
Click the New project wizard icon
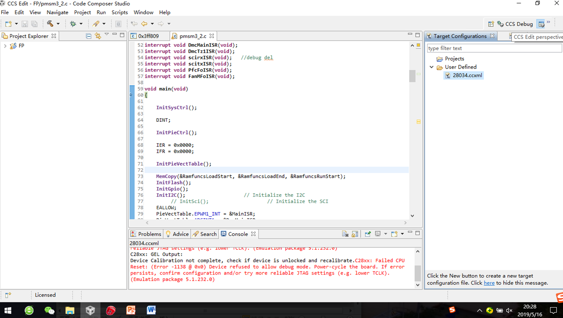8,24
